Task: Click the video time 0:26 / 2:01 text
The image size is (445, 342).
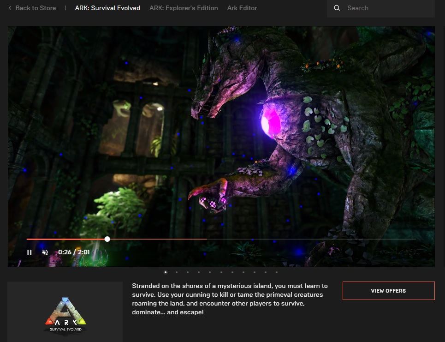Action: pyautogui.click(x=74, y=252)
